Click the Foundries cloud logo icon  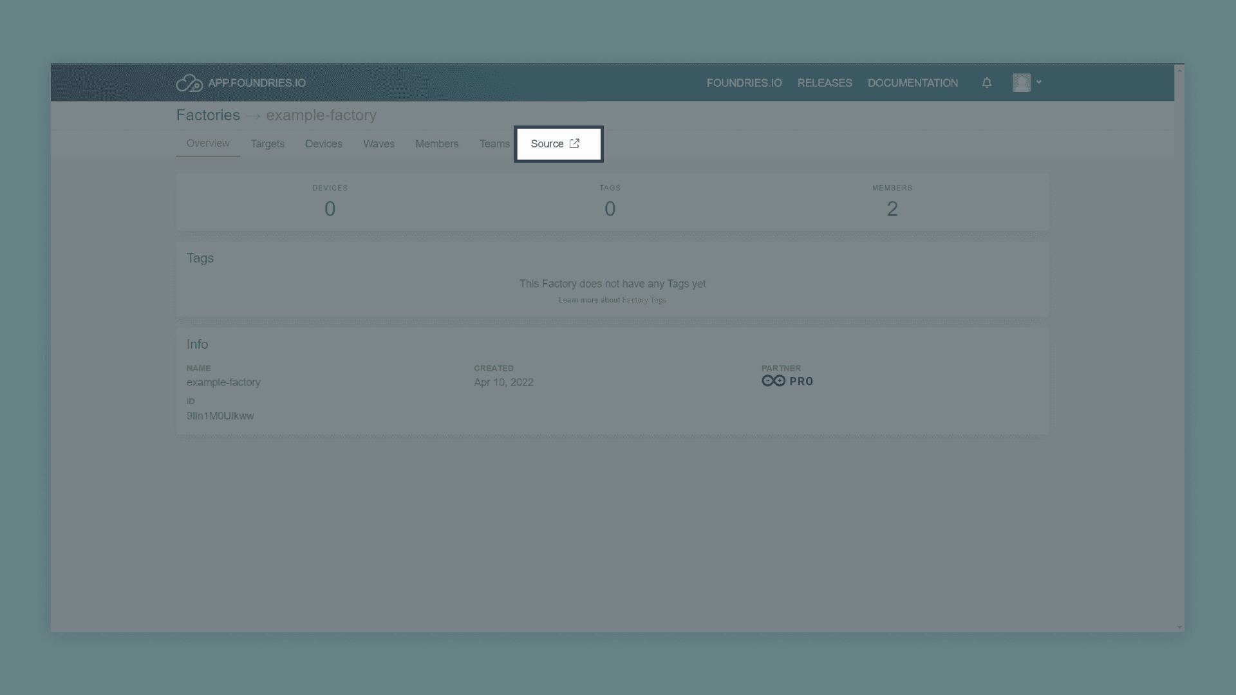coord(189,83)
